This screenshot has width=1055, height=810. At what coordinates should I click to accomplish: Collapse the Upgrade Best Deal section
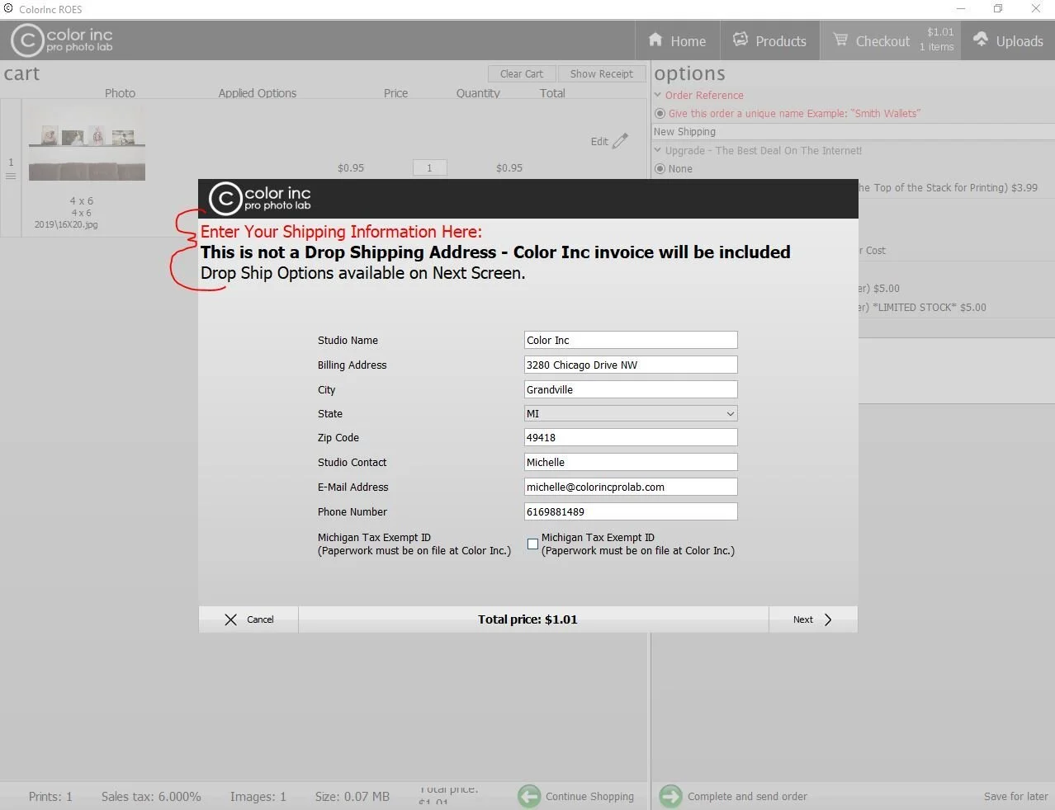point(658,150)
